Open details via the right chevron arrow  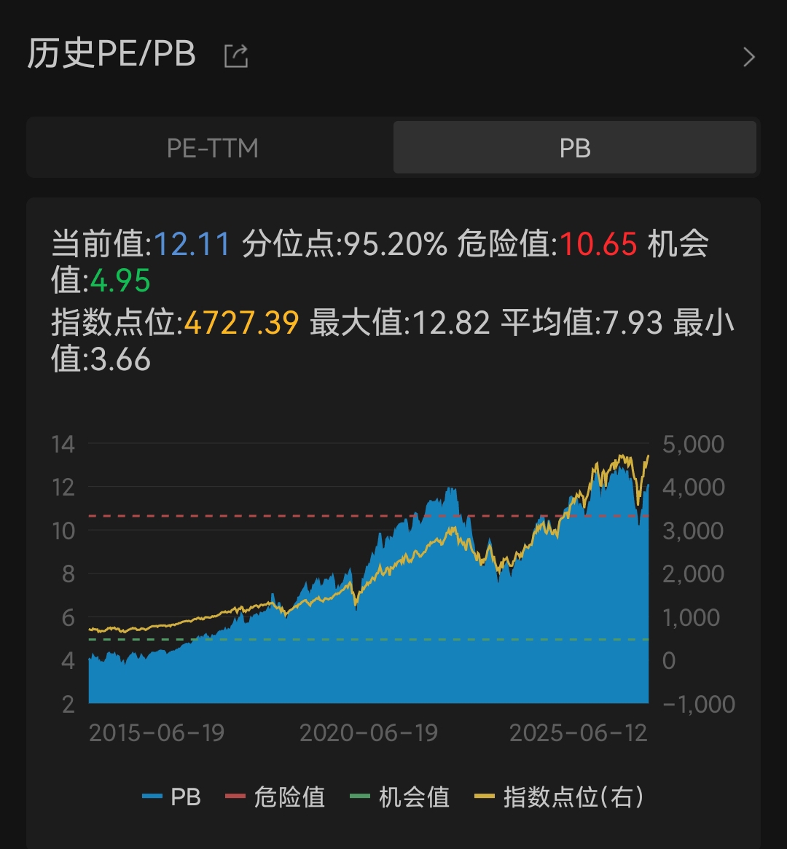coord(749,57)
